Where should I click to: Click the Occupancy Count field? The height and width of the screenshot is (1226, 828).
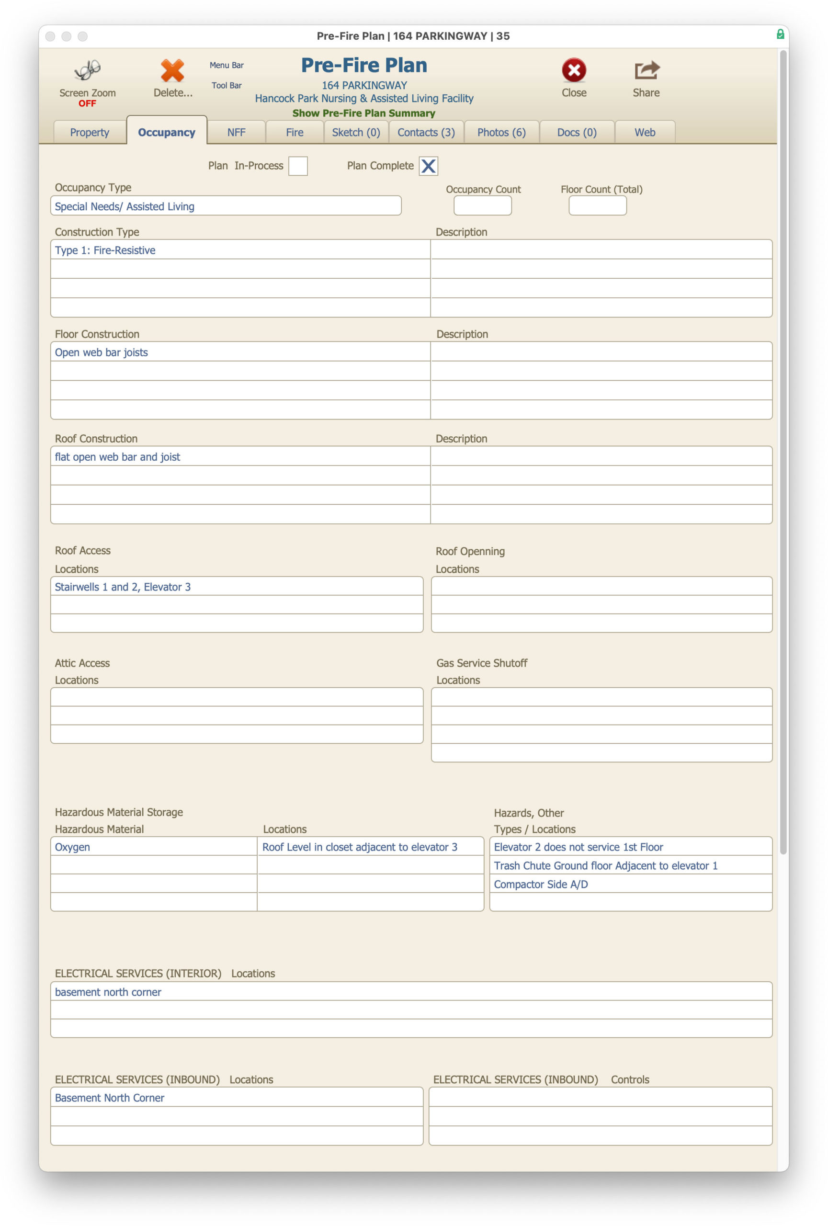[x=483, y=206]
